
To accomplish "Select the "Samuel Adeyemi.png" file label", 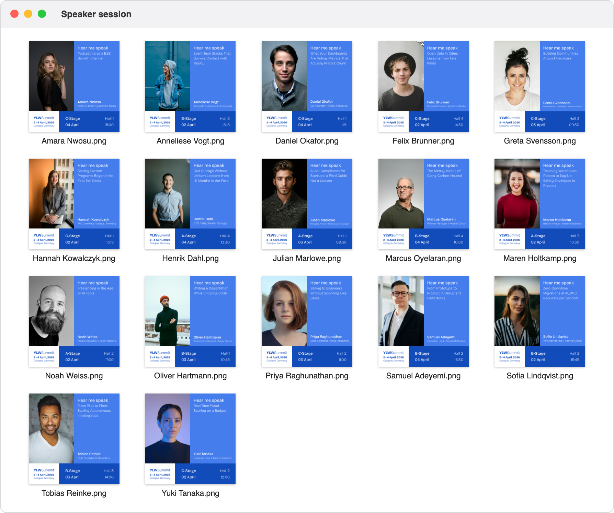I will click(423, 376).
